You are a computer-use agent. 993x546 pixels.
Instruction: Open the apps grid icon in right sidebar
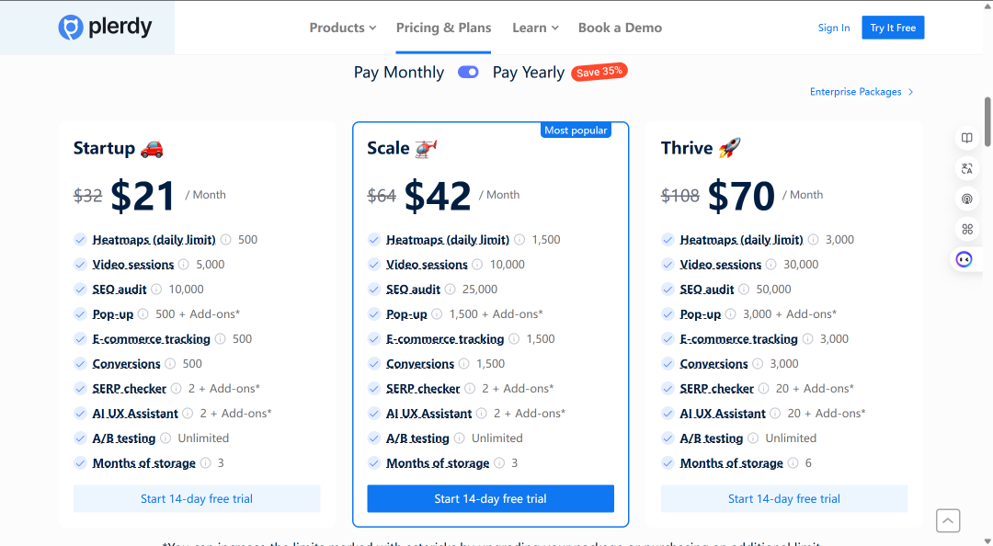(967, 229)
